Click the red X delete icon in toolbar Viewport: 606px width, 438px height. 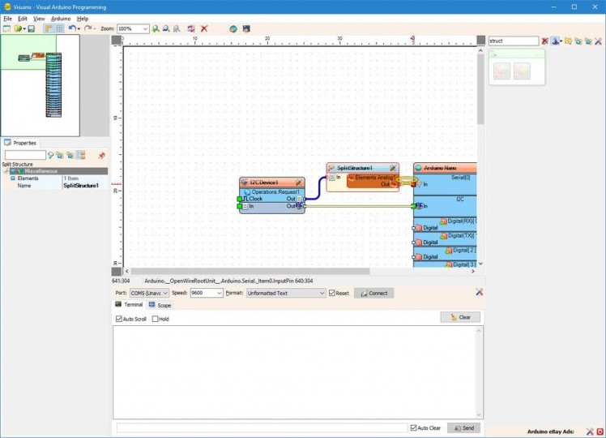[204, 28]
